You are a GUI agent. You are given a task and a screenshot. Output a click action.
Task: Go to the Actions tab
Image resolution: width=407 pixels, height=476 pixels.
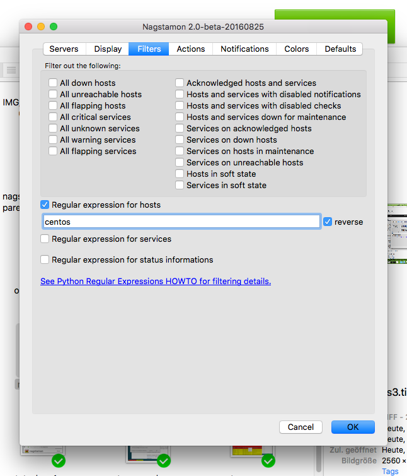(190, 49)
